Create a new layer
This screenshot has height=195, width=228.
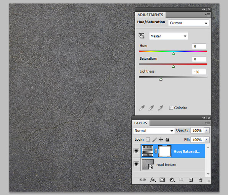click(191, 180)
